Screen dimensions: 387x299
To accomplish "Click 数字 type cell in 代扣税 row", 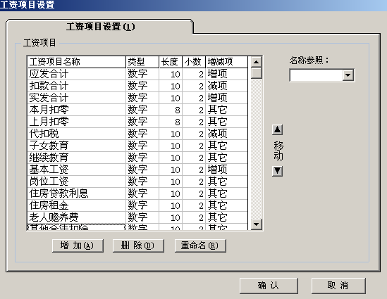I will tap(142, 134).
